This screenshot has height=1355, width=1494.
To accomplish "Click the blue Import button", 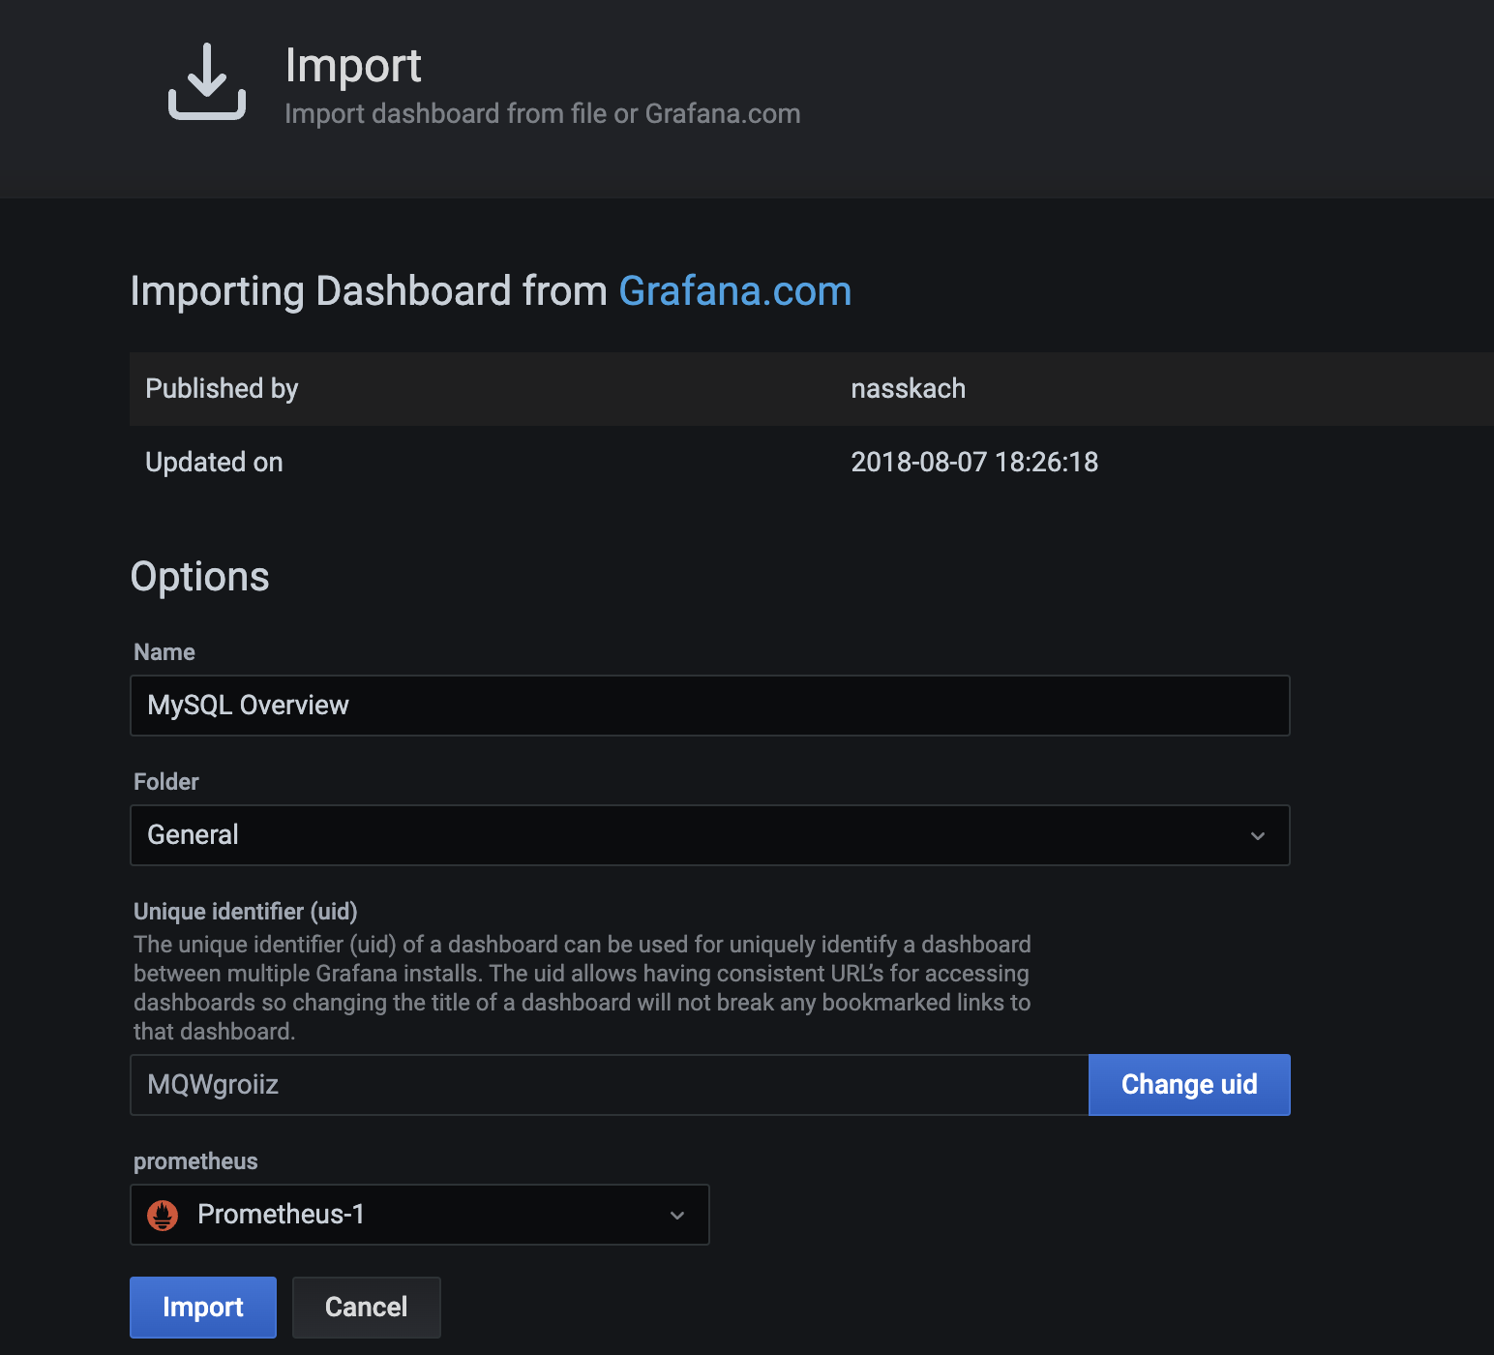I will click(203, 1308).
